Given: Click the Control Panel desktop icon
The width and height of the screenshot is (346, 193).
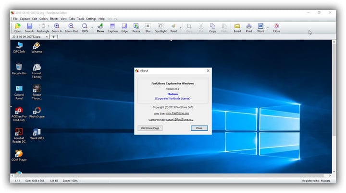Looking at the screenshot, I should click(x=19, y=92).
